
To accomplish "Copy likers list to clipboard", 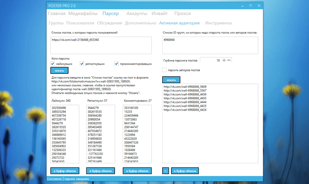I will (x=65, y=171).
